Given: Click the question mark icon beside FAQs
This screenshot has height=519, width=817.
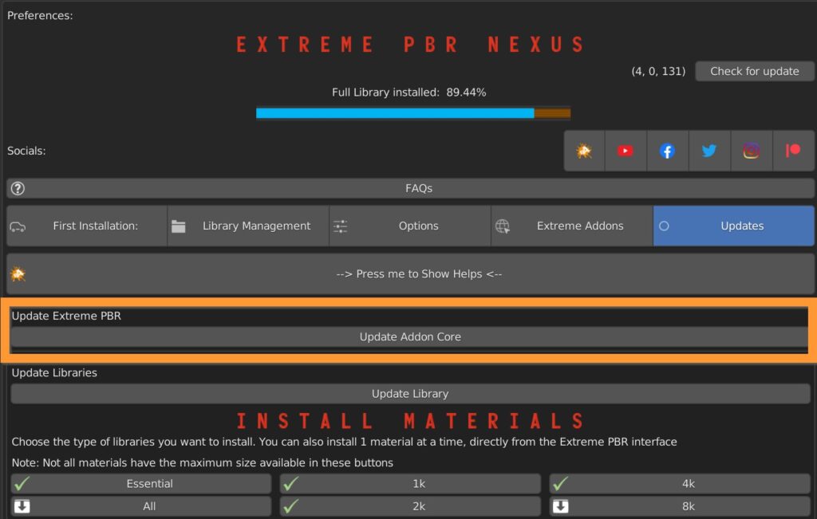Looking at the screenshot, I should tap(18, 188).
